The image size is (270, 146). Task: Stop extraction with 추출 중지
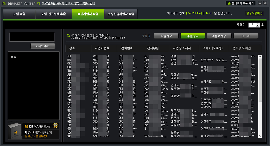193,36
